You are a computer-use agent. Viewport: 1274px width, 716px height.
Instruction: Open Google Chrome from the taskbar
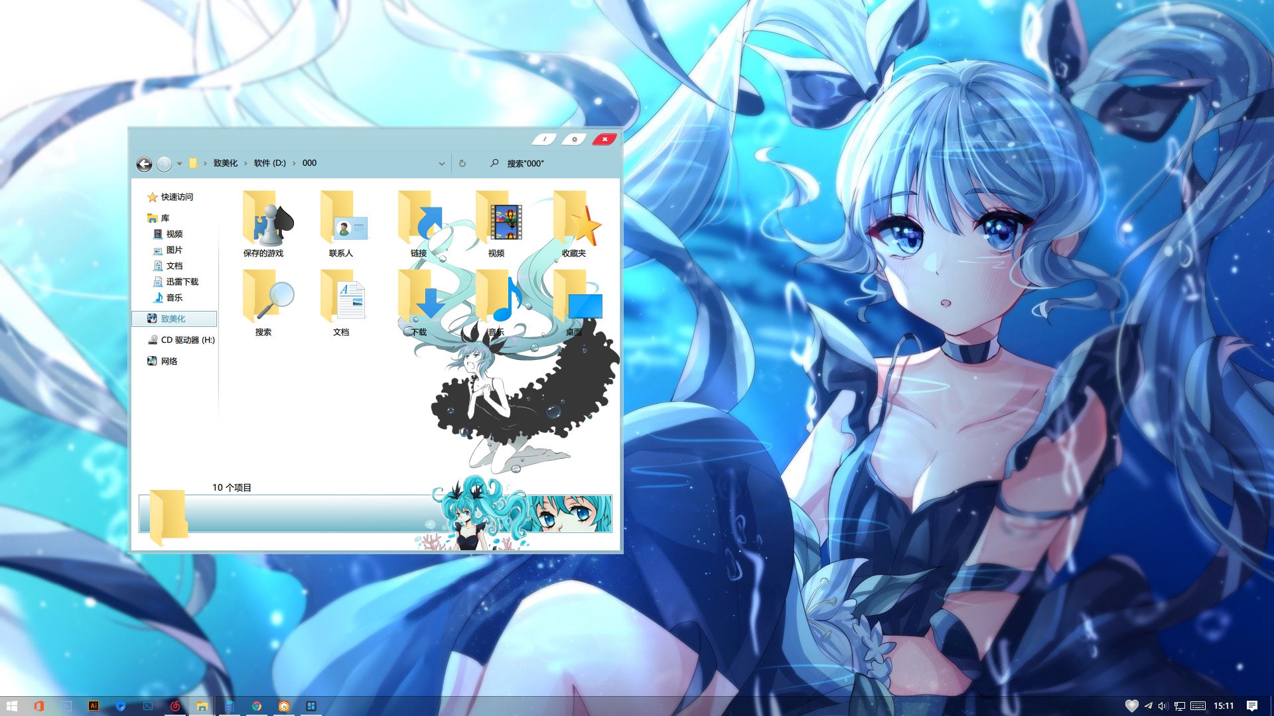(x=257, y=706)
